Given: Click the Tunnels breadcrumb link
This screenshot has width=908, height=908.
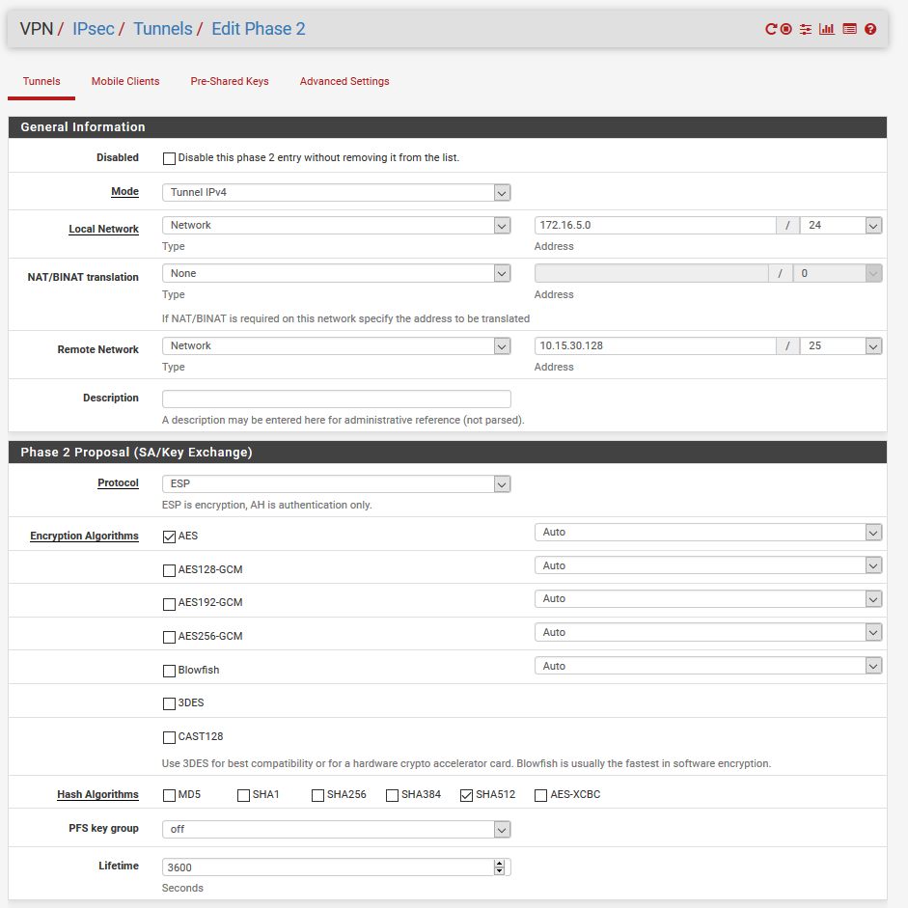Looking at the screenshot, I should click(x=163, y=29).
